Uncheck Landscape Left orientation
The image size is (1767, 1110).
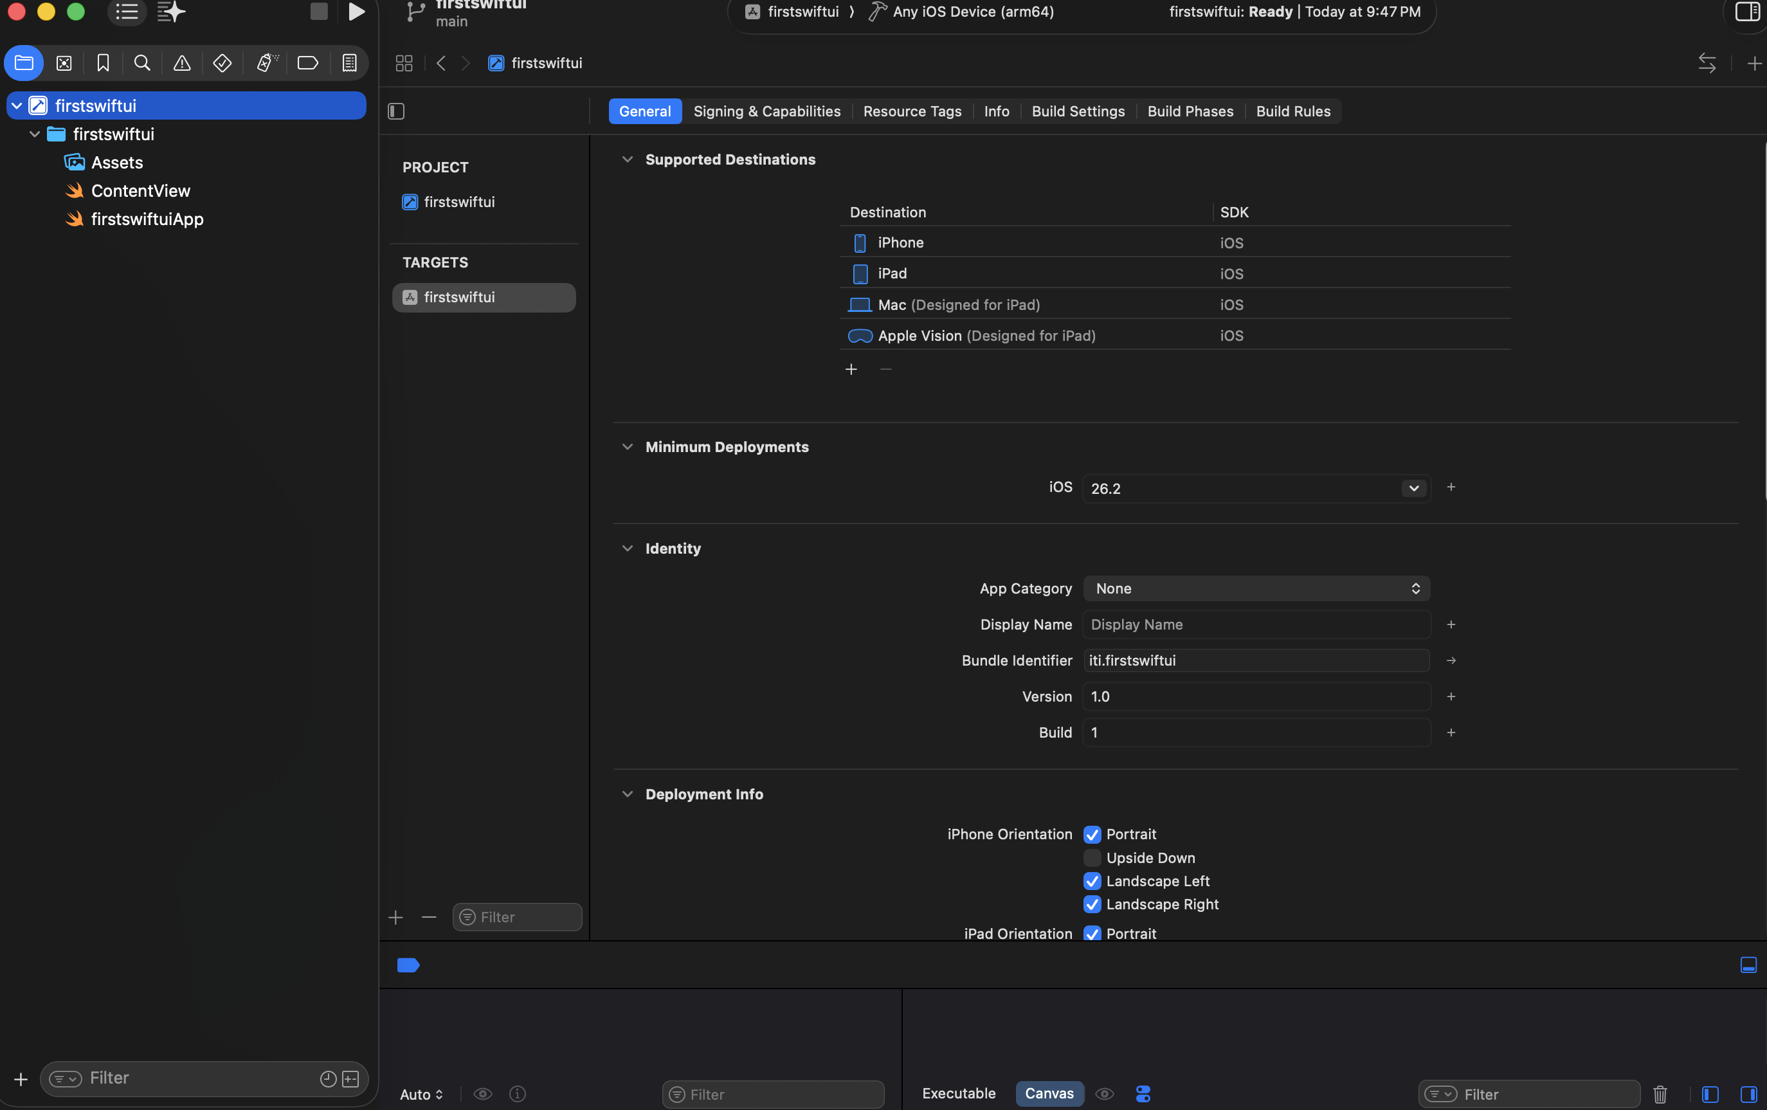(x=1092, y=881)
